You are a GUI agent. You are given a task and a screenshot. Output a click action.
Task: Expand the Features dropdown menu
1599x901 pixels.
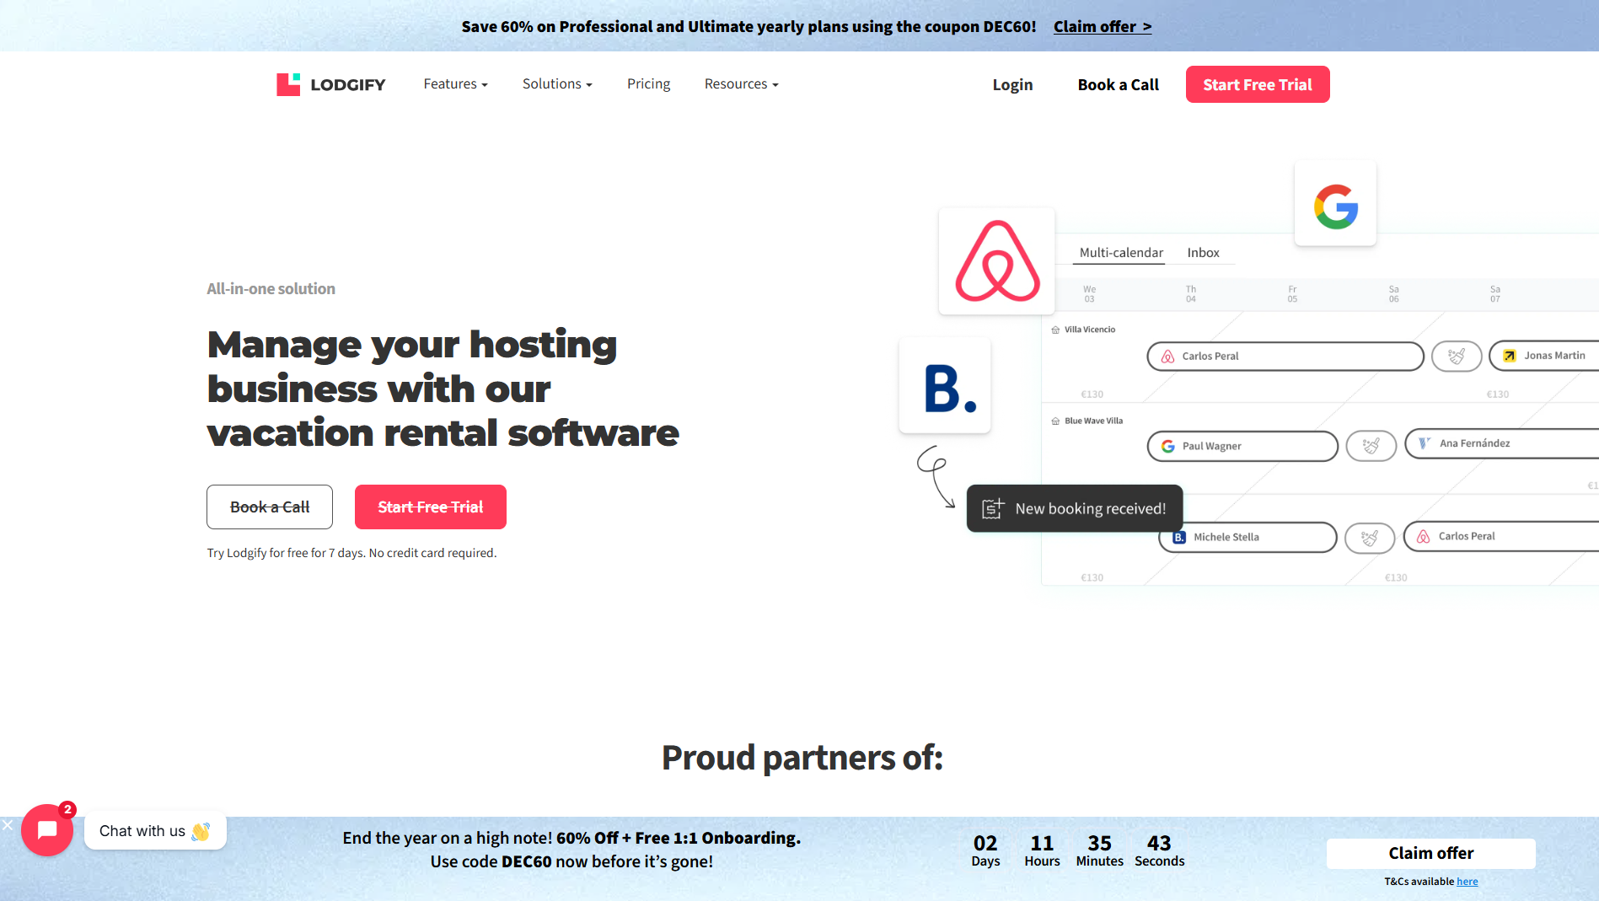click(x=455, y=84)
